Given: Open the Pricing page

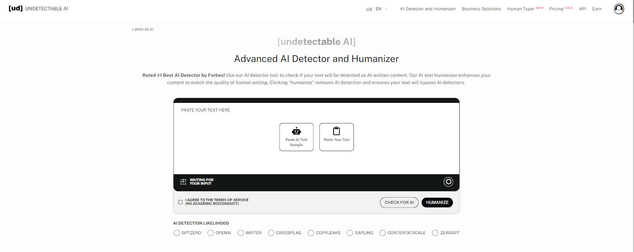Looking at the screenshot, I should tap(561, 9).
